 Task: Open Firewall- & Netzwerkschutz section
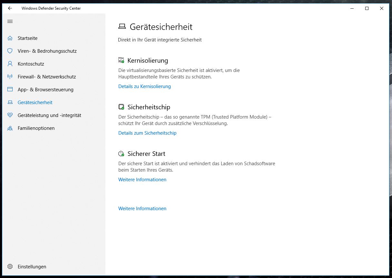47,77
